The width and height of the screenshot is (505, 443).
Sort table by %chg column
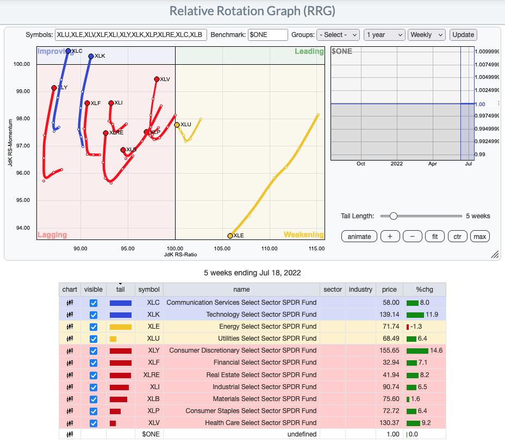pos(425,290)
